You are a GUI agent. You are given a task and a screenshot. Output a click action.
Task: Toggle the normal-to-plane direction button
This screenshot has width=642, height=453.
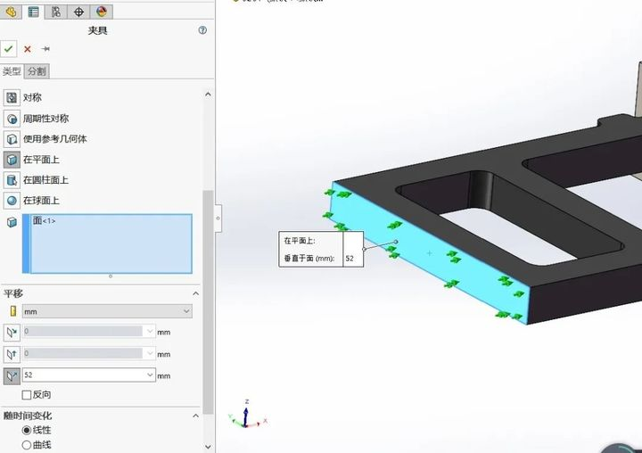click(12, 375)
